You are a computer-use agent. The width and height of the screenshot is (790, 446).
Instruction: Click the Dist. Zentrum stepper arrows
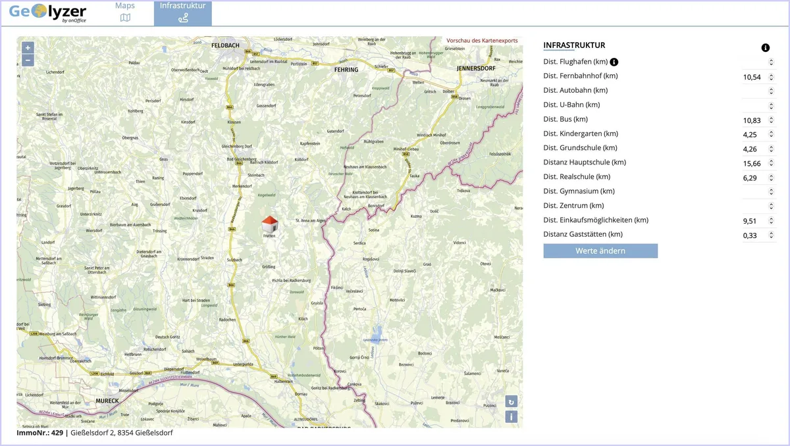771,207
